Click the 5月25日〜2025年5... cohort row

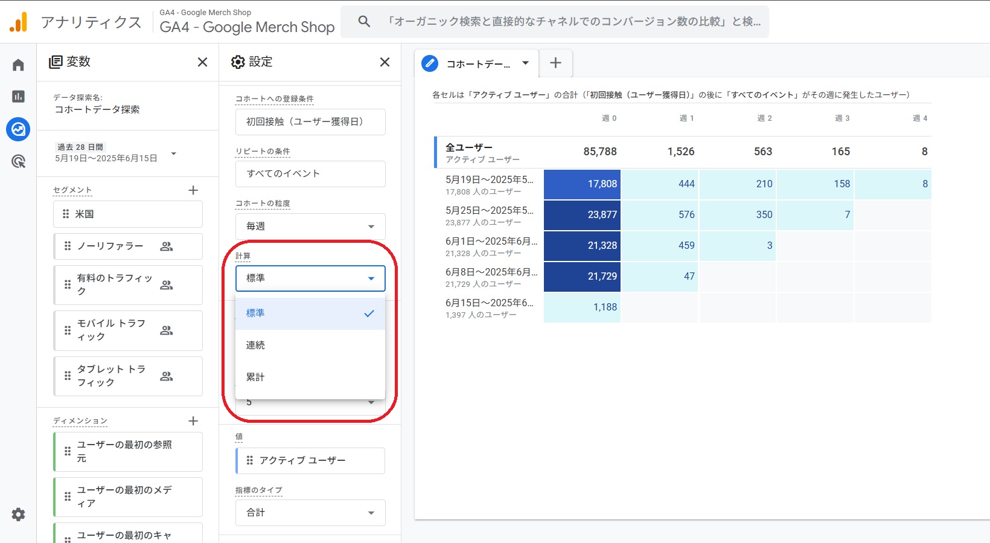tap(490, 216)
